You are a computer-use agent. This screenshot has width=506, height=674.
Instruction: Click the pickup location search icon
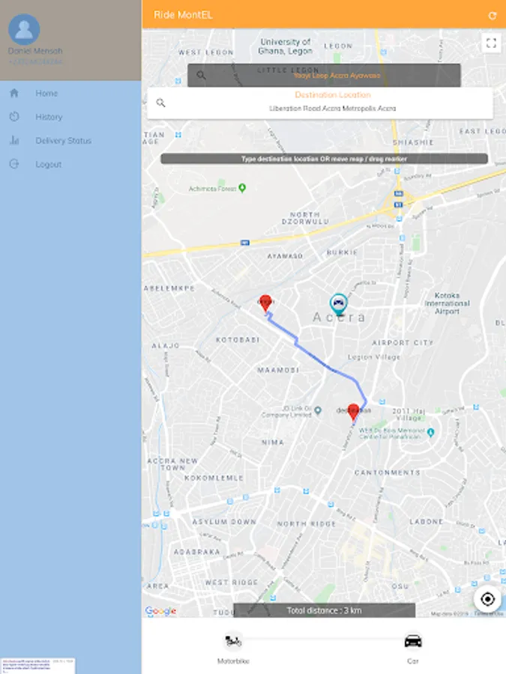[x=201, y=75]
